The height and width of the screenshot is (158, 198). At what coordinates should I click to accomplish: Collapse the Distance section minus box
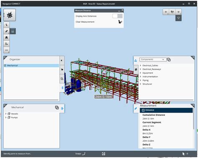tap(143, 110)
